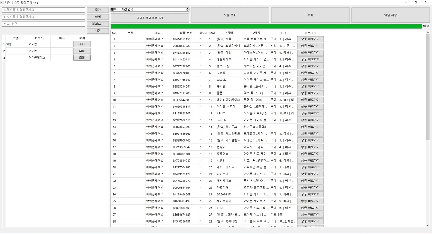Select the 애플 cell in keyword list
Image resolution: width=432 pixels, height=234 pixels.
click(x=17, y=44)
